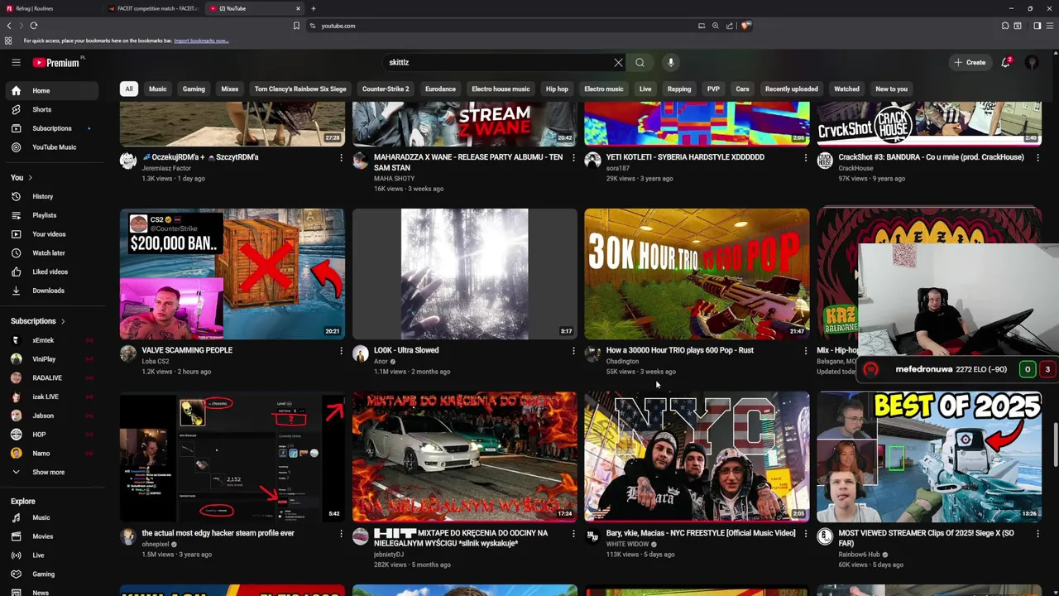Select the Recently uploaded chip
The image size is (1059, 596).
pos(791,89)
